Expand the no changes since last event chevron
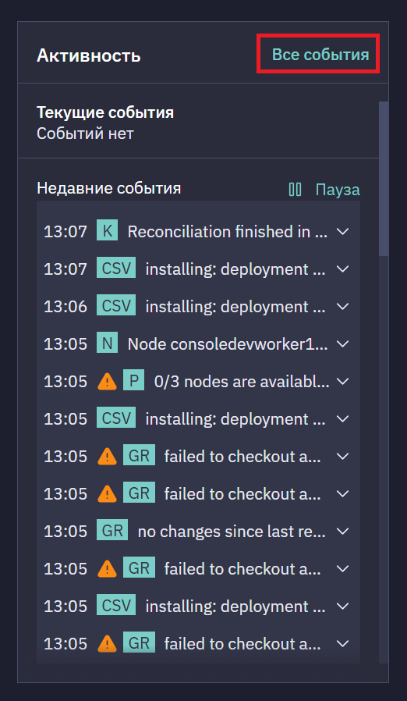 coord(342,531)
